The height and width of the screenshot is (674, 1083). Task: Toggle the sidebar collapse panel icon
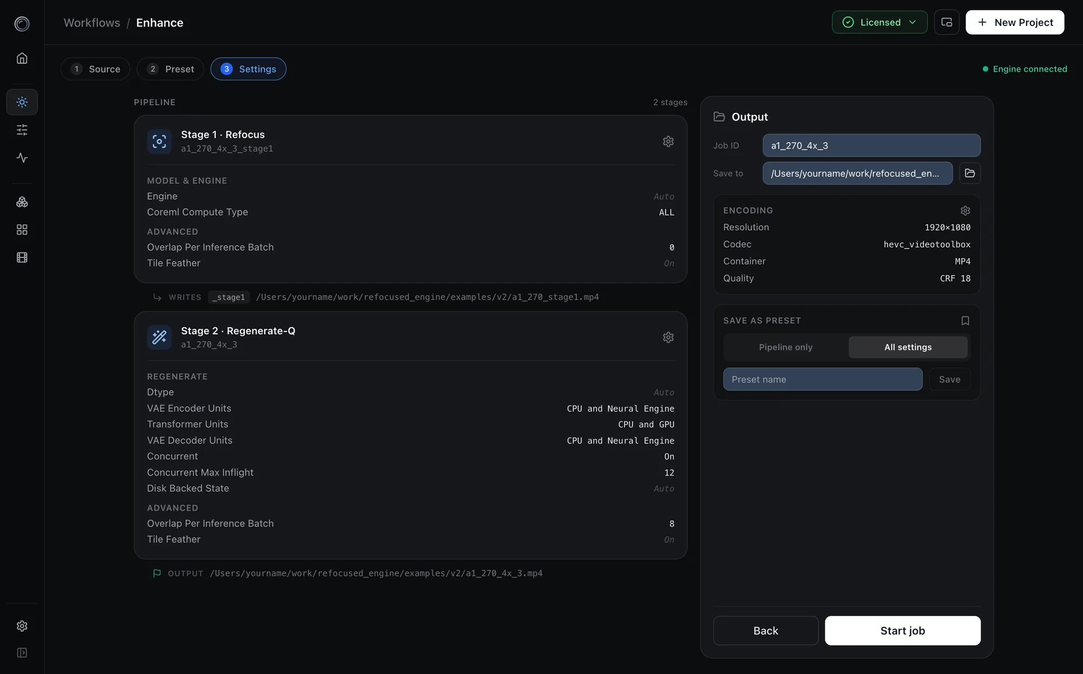pos(22,653)
